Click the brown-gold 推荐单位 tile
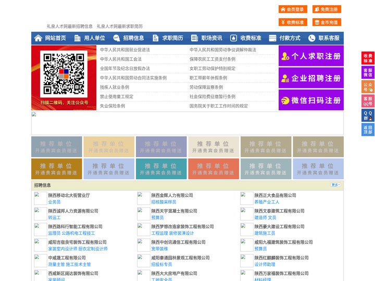Screen dimensions: 375x281 [x=56, y=169]
